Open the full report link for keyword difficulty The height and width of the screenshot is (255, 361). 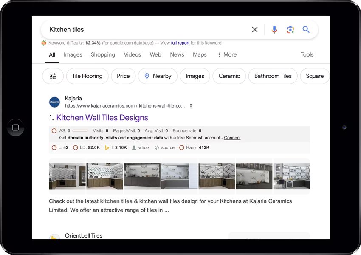pos(180,43)
